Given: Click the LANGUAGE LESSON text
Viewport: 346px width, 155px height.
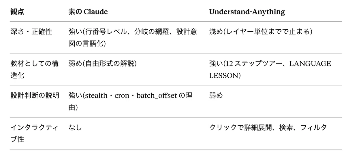Looking at the screenshot, I should coord(270,70).
